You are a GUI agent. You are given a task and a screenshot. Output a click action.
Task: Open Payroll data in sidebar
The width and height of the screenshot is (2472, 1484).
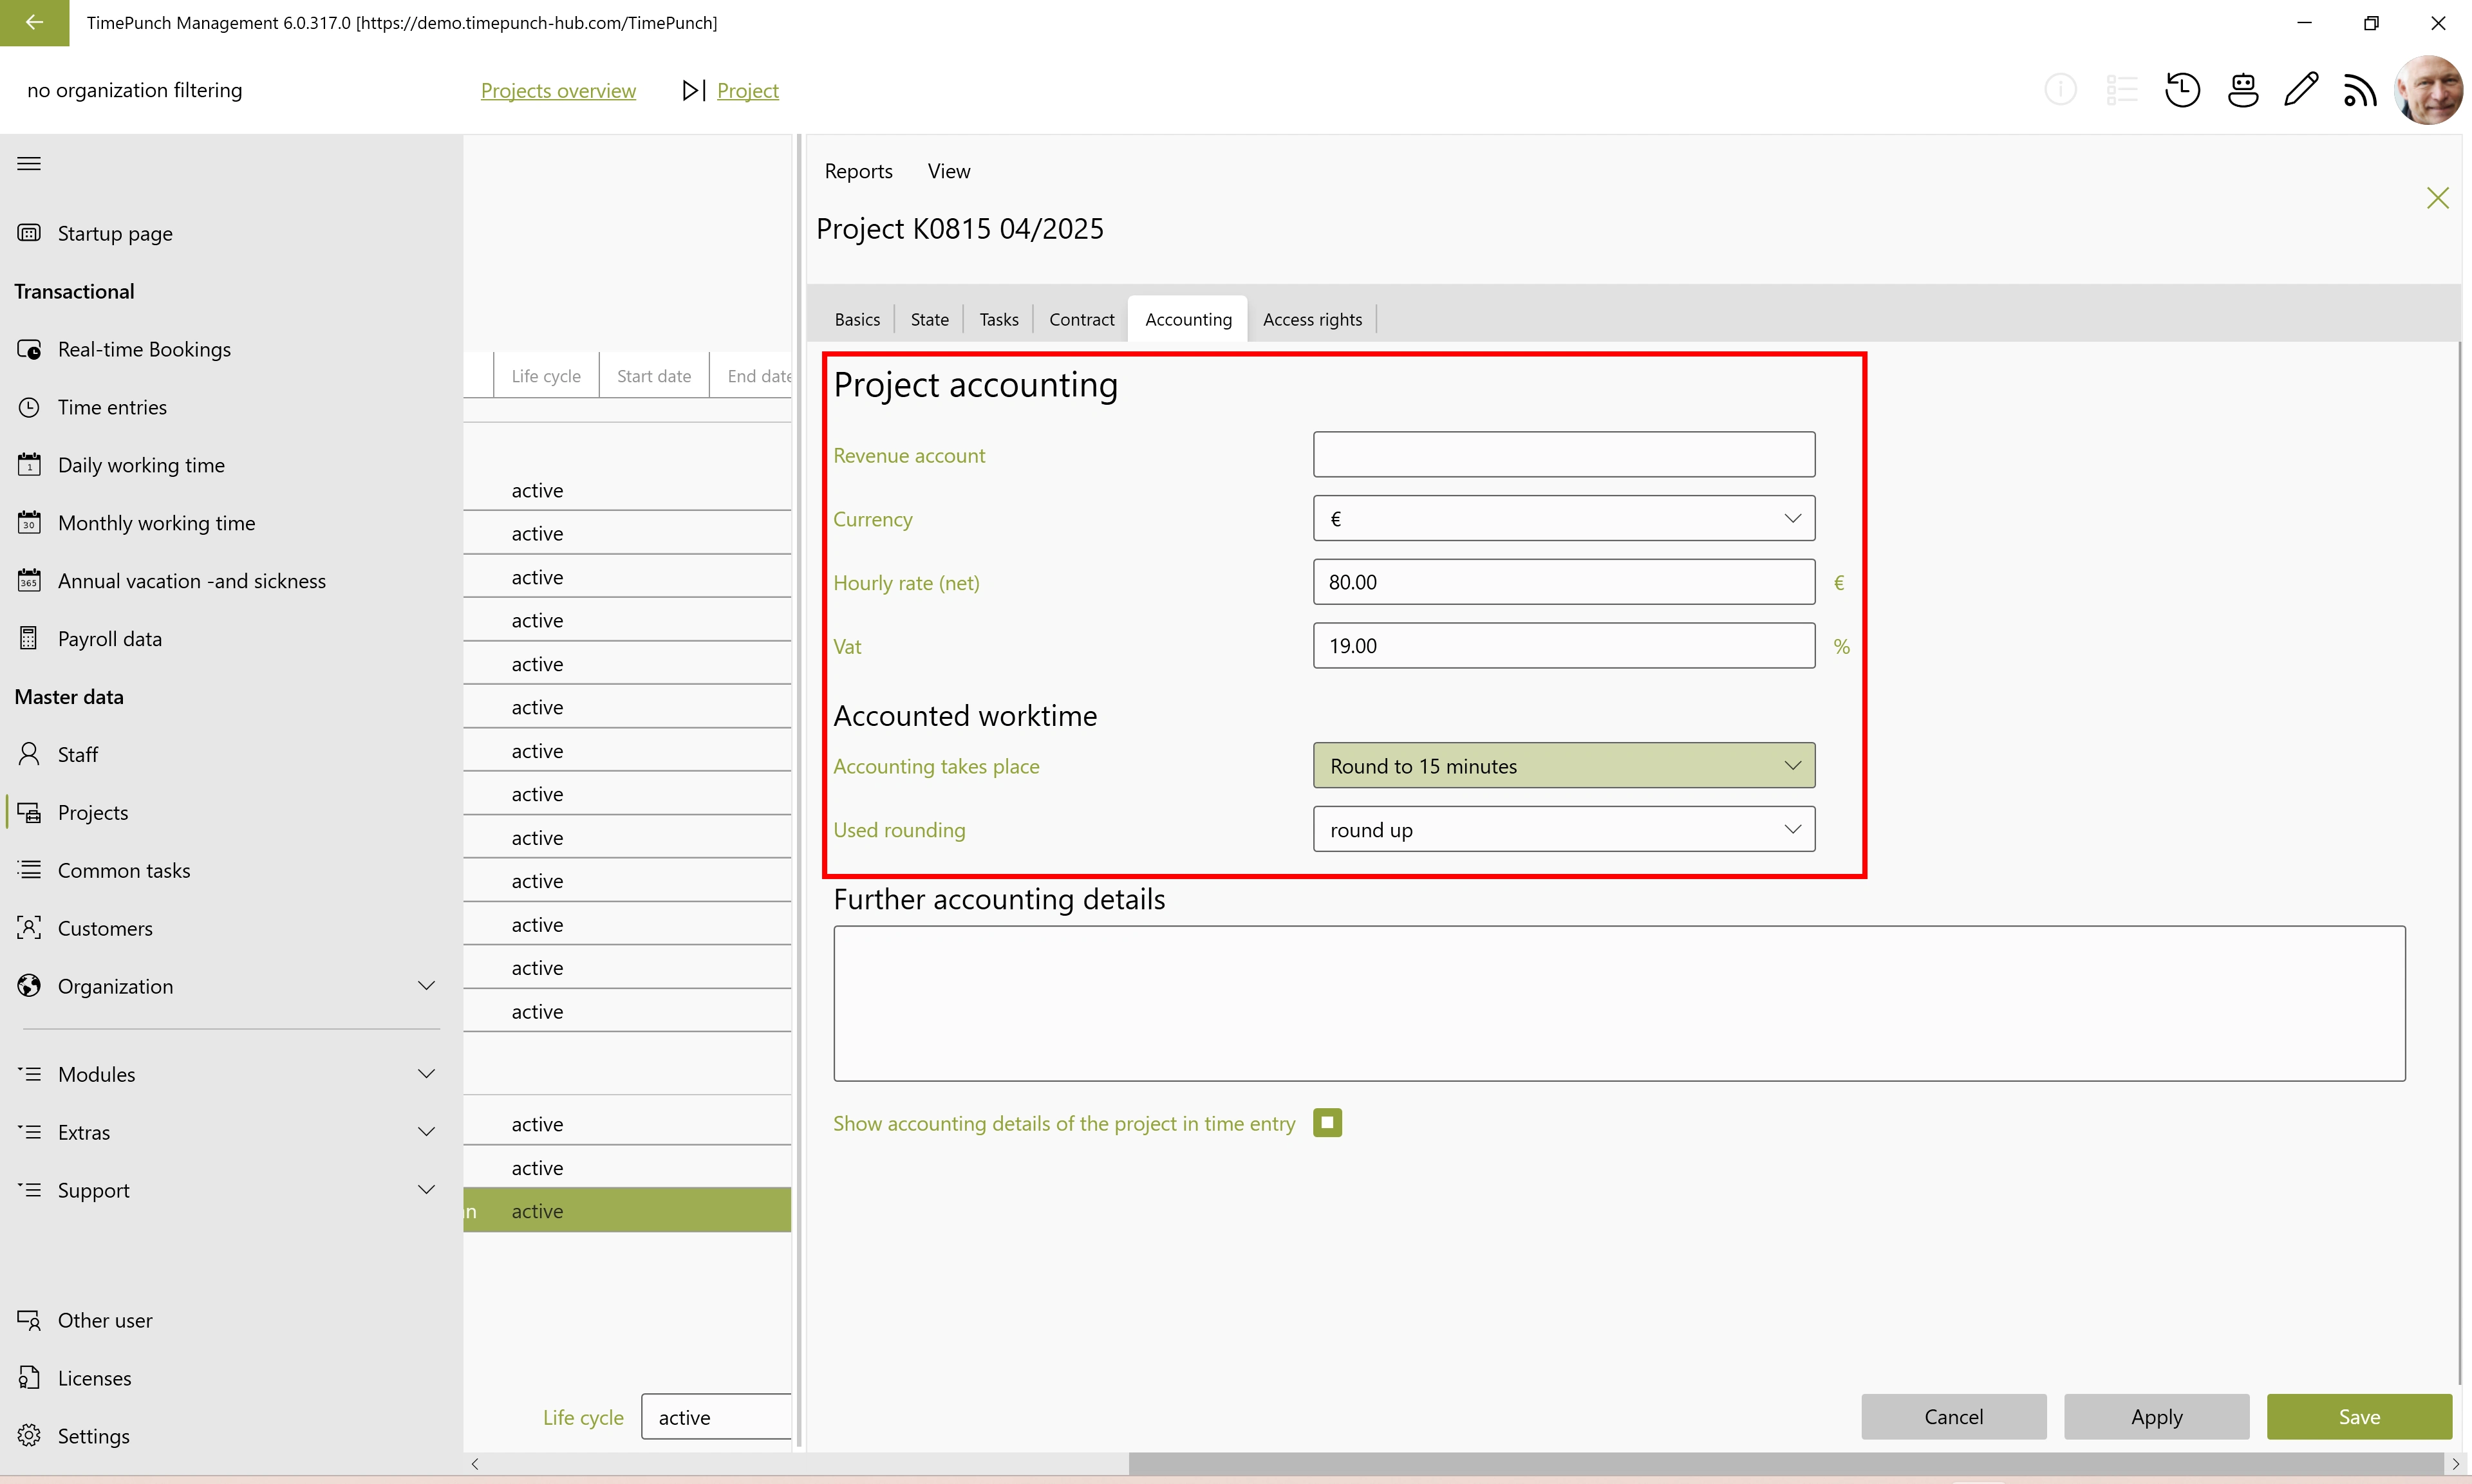109,639
